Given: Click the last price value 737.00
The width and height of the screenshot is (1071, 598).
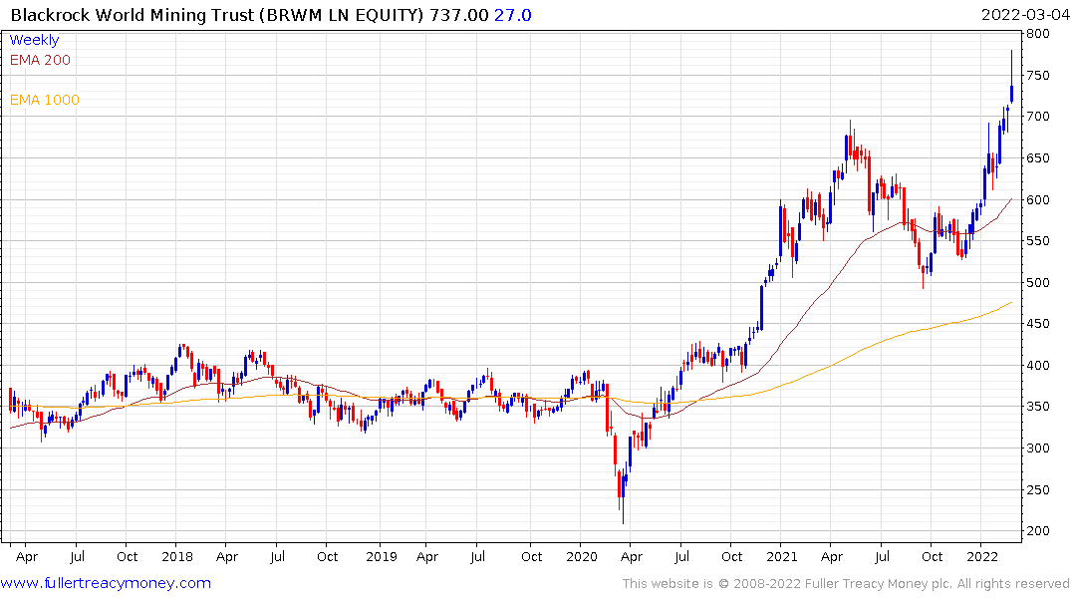Looking at the screenshot, I should point(459,15).
